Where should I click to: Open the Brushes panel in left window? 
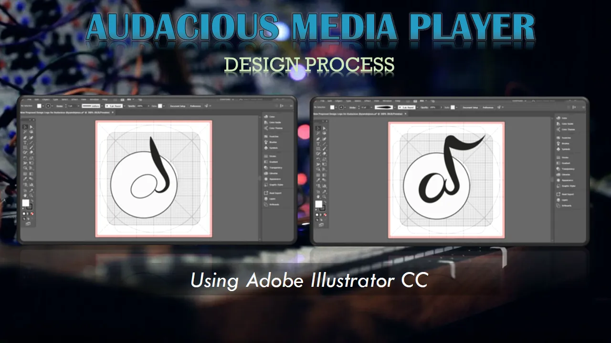[271, 142]
